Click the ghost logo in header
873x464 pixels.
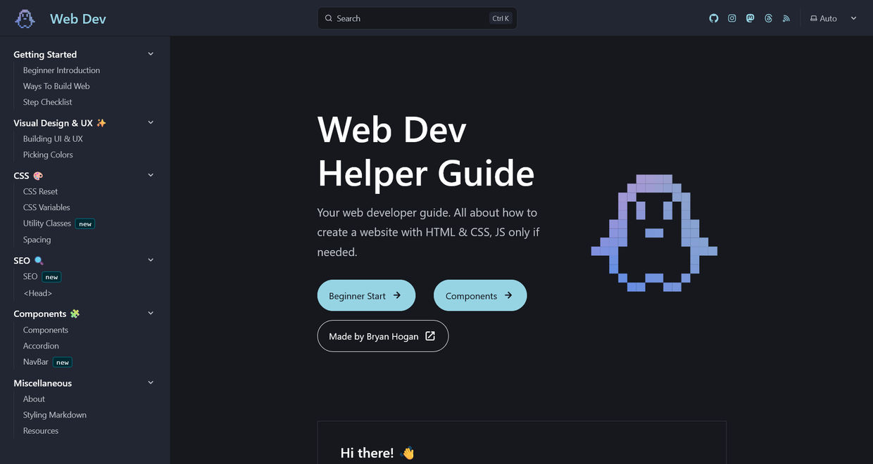click(x=25, y=19)
